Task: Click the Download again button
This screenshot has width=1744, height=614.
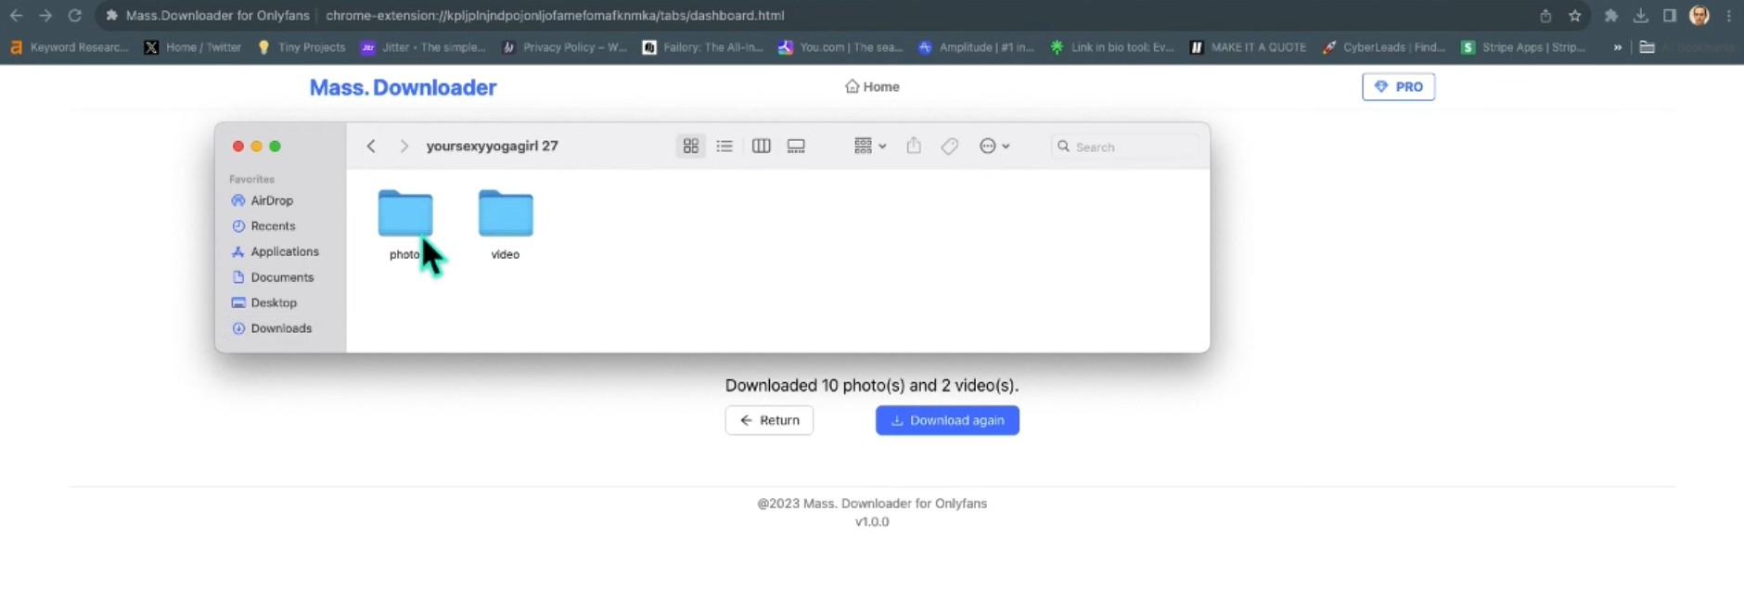Action: click(947, 420)
